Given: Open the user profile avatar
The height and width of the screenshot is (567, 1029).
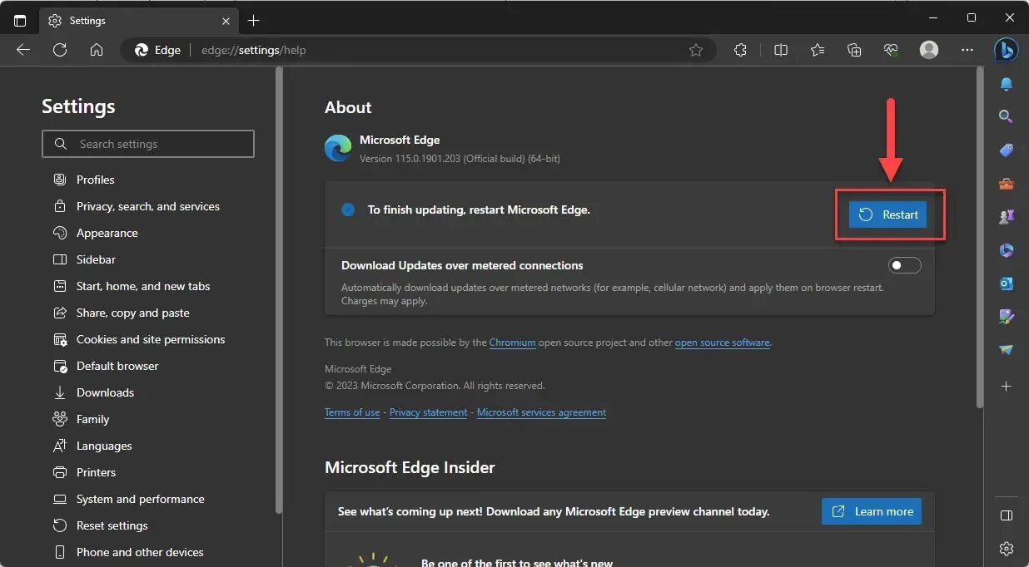Looking at the screenshot, I should click(929, 50).
